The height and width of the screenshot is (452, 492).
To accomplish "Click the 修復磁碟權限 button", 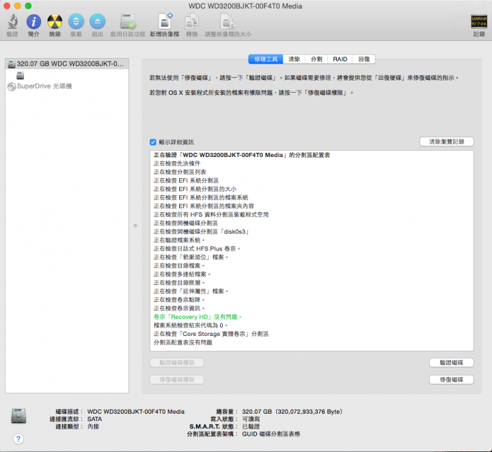I will [x=177, y=380].
